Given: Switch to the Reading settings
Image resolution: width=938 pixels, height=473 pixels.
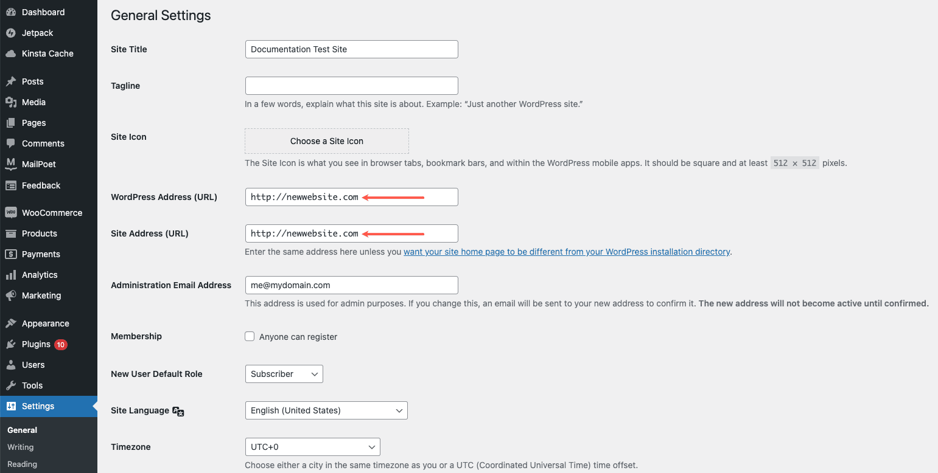Looking at the screenshot, I should pos(21,464).
